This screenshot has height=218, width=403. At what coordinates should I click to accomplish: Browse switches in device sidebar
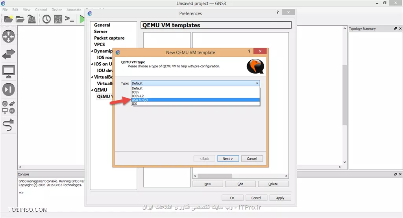coord(9,54)
